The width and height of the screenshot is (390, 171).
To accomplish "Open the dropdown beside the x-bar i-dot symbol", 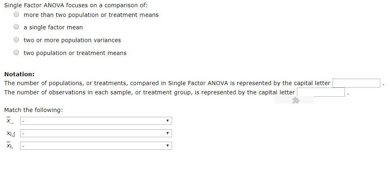I will click(96, 146).
